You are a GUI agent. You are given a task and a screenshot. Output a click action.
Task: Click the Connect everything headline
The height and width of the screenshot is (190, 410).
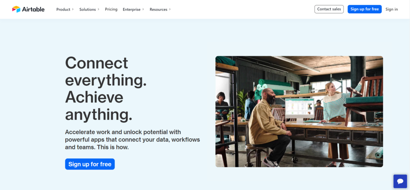(x=106, y=89)
